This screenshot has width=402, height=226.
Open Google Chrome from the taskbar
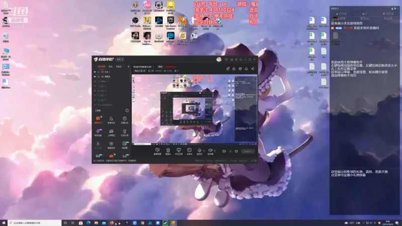coord(142,223)
